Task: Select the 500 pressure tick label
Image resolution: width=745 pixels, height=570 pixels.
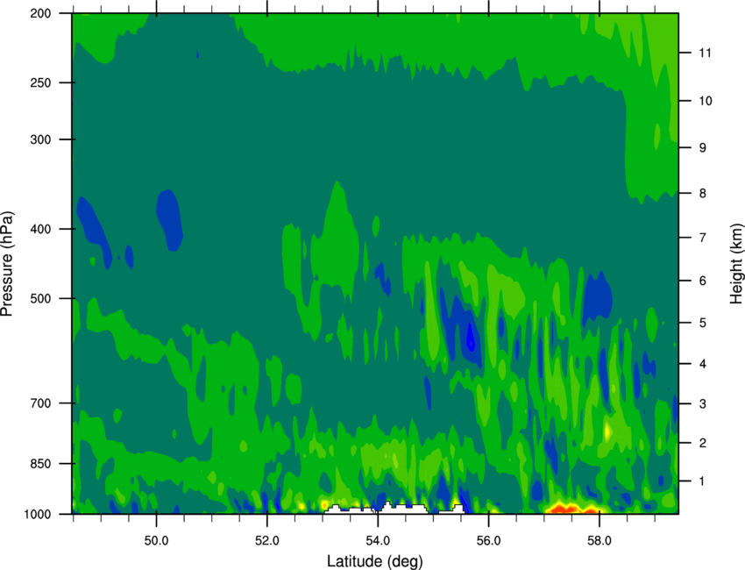Action: [40, 298]
